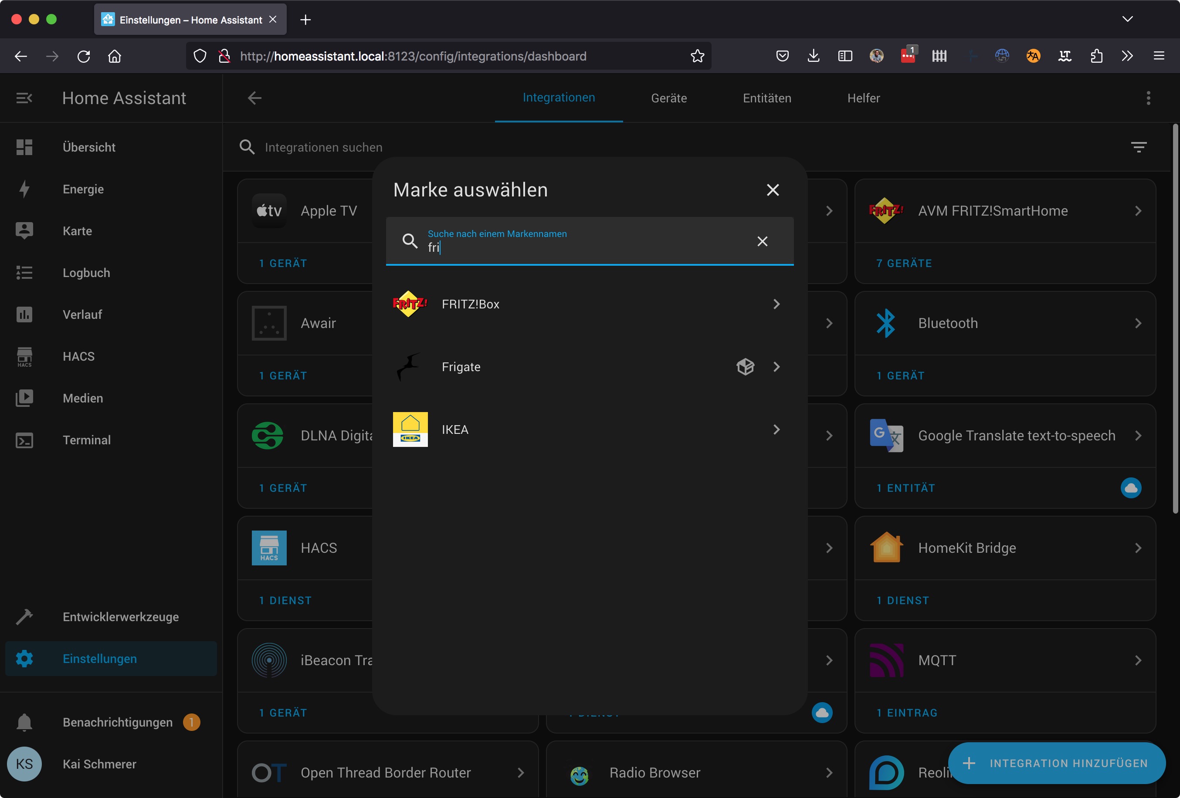Open the three-dot overflow menu
This screenshot has width=1180, height=798.
[1148, 98]
